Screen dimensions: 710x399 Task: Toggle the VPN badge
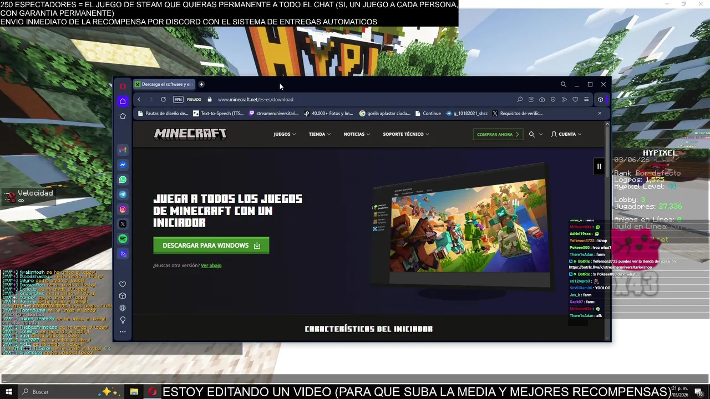[x=178, y=99]
